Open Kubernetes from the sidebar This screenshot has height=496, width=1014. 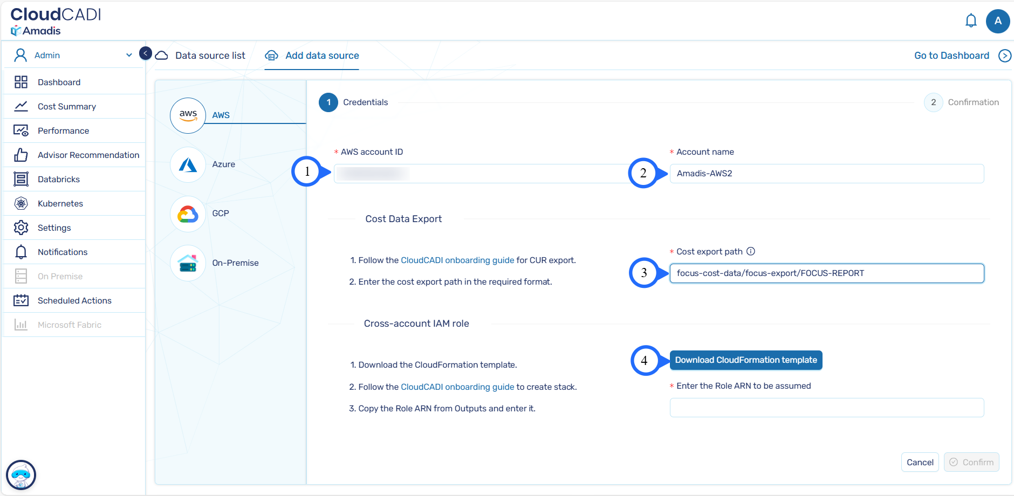[60, 203]
